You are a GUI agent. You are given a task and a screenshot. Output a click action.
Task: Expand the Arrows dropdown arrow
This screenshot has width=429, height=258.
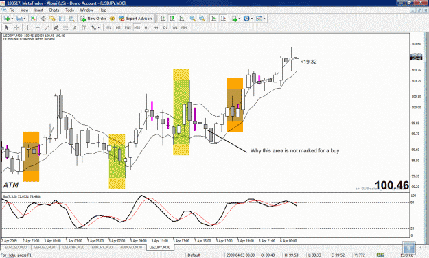coord(99,27)
